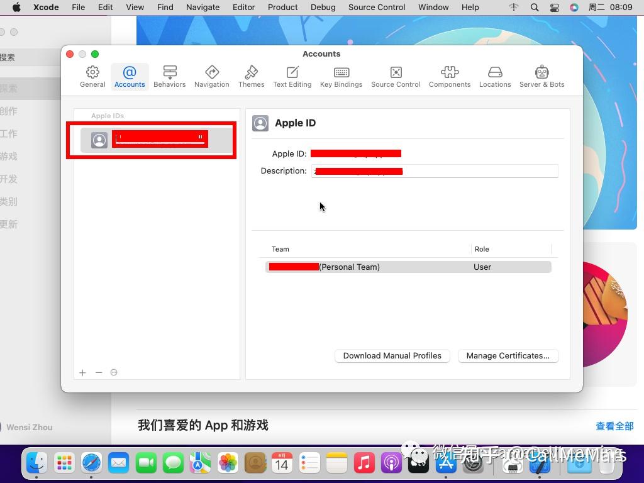Open Maps from the Dock
This screenshot has width=644, height=483.
point(200,463)
